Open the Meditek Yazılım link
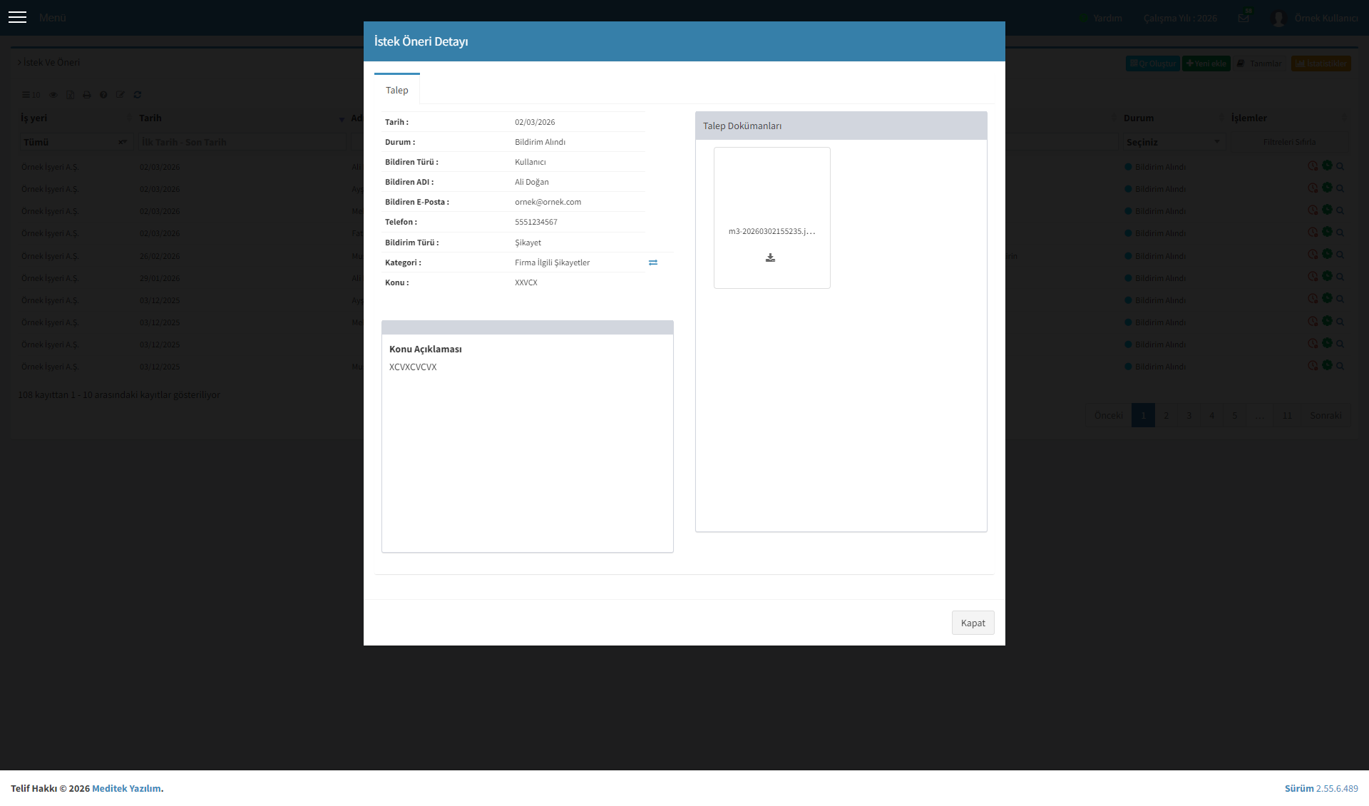 [126, 788]
